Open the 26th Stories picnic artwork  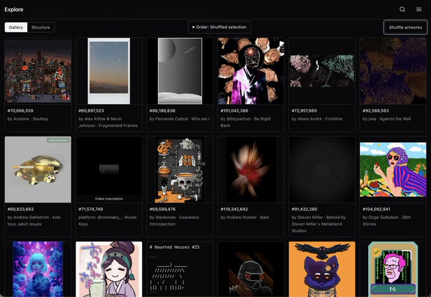(x=393, y=169)
